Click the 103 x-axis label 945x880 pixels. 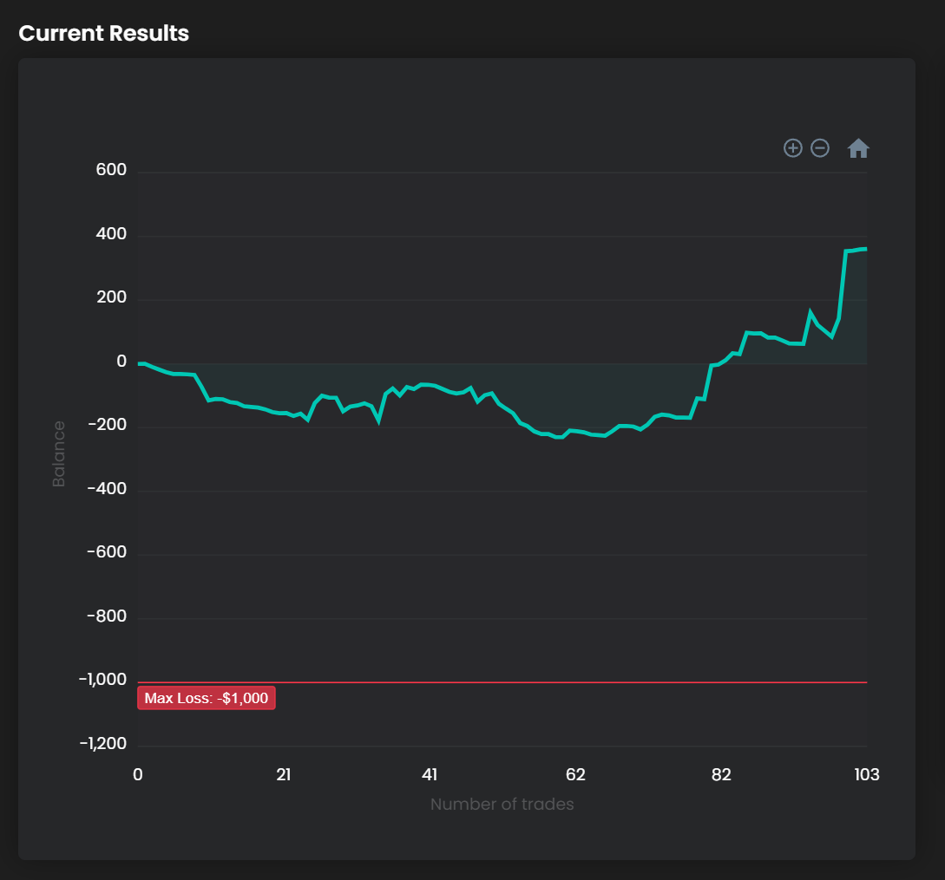click(867, 774)
